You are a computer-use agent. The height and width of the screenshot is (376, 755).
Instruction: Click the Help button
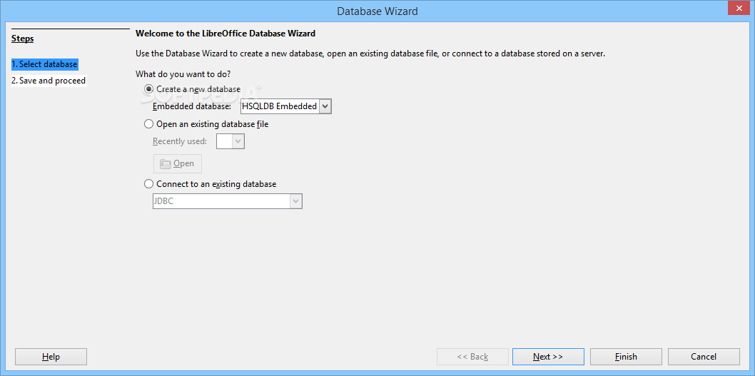pyautogui.click(x=51, y=357)
